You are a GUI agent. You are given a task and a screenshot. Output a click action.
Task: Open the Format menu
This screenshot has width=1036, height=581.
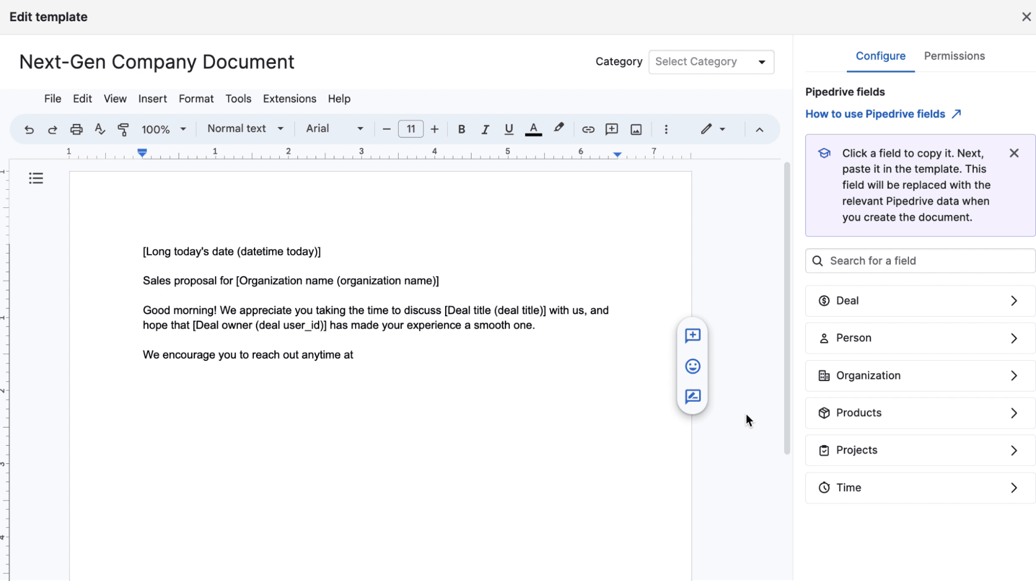pos(196,98)
